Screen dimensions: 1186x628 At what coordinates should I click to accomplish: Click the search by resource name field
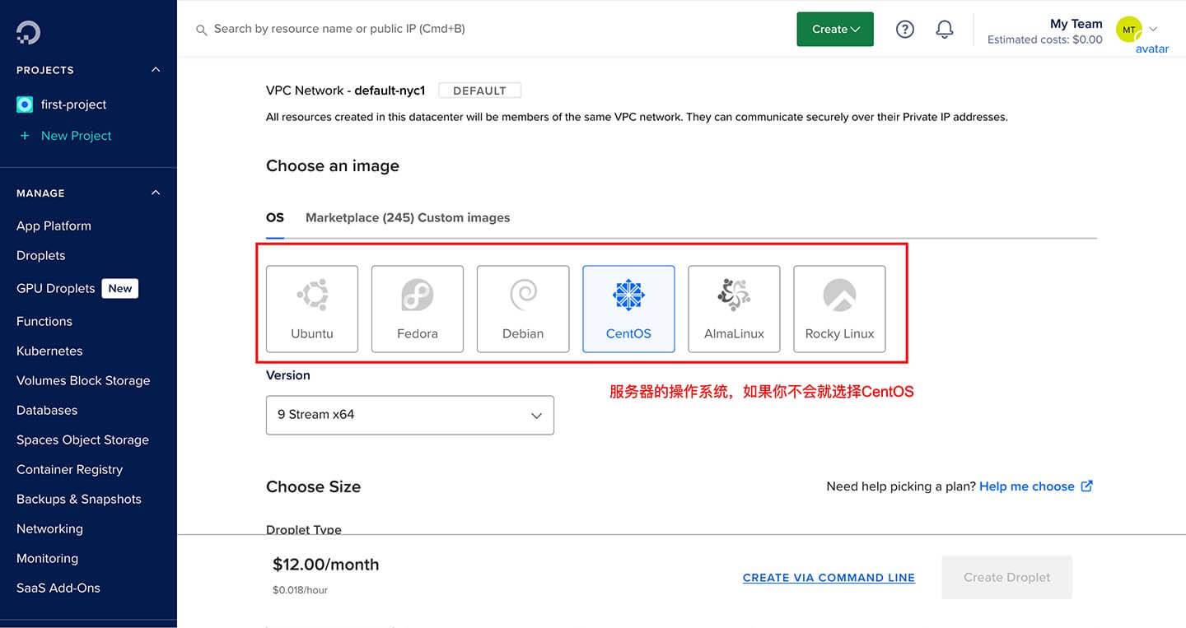[x=339, y=29]
